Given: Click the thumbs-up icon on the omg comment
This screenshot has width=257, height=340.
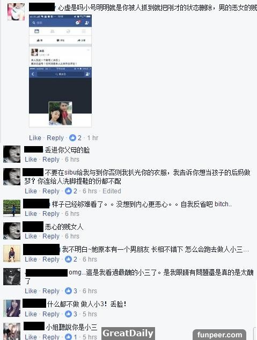Looking at the screenshot, I should 68,291.
